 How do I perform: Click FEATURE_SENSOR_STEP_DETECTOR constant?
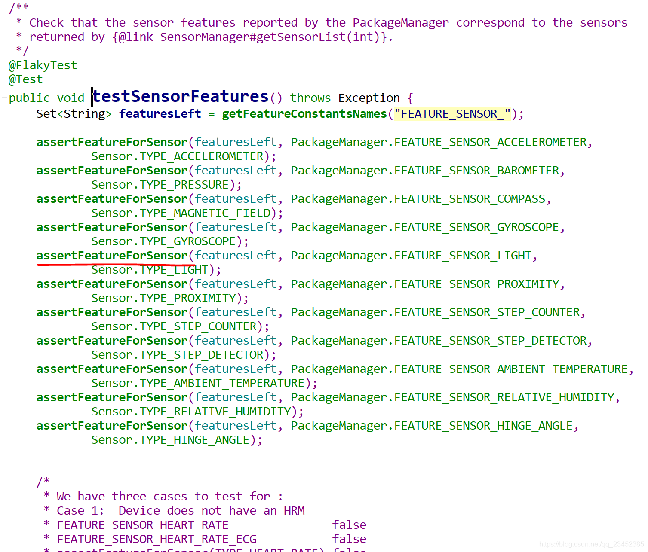491,341
